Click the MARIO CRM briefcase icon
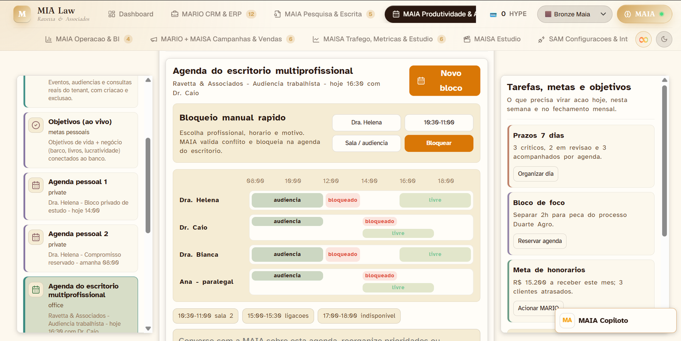Screen dimensions: 681x341 pyautogui.click(x=175, y=14)
